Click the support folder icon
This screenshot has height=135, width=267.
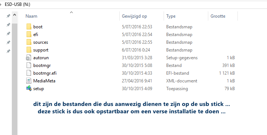point(29,50)
